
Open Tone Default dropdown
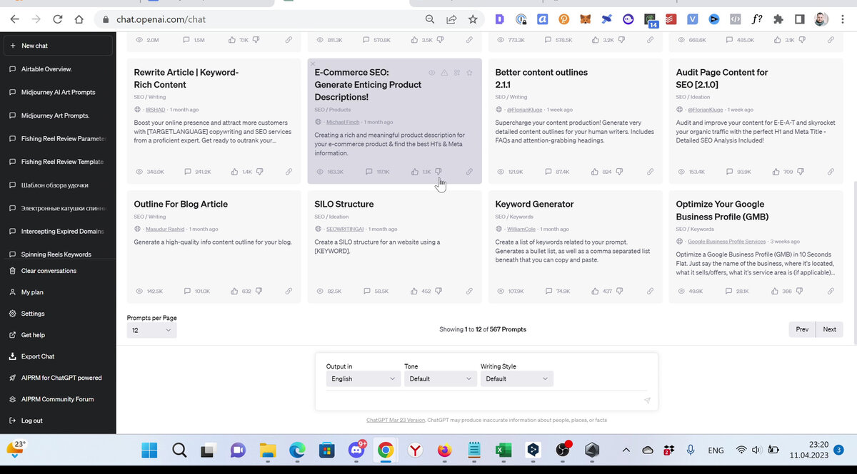[440, 378]
